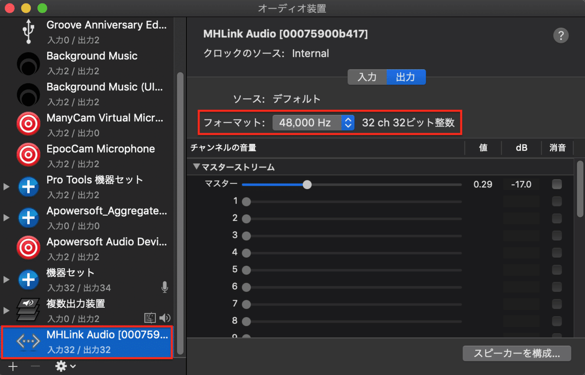Click the master dB field -17.0
585x375 pixels.
coord(521,185)
